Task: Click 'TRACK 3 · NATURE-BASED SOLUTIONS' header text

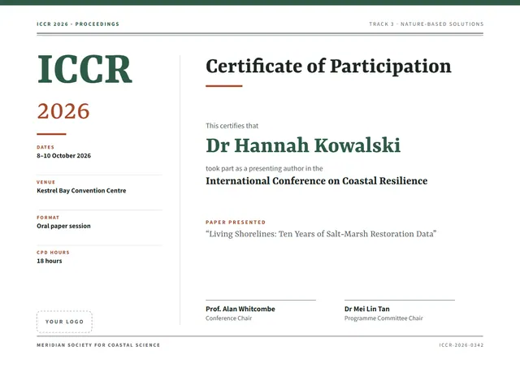Action: pos(427,24)
